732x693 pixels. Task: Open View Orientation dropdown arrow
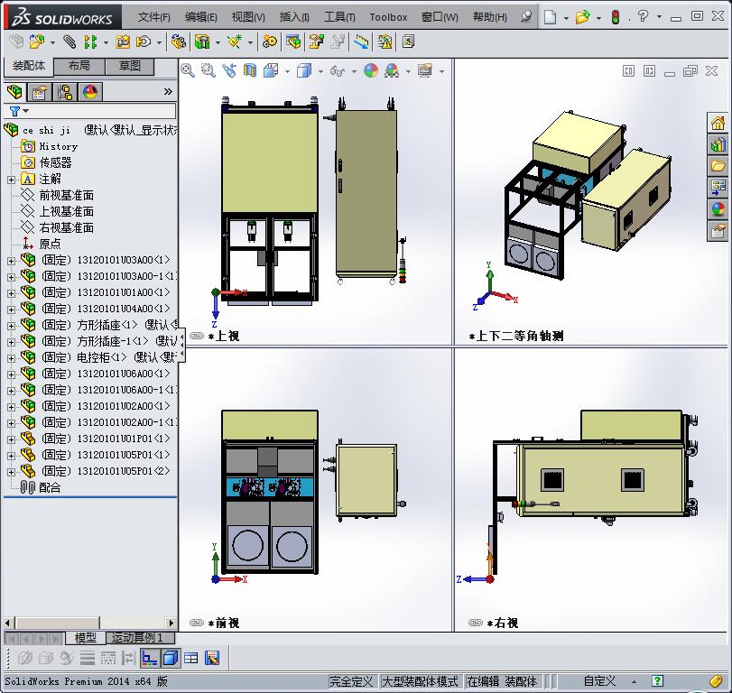click(287, 71)
